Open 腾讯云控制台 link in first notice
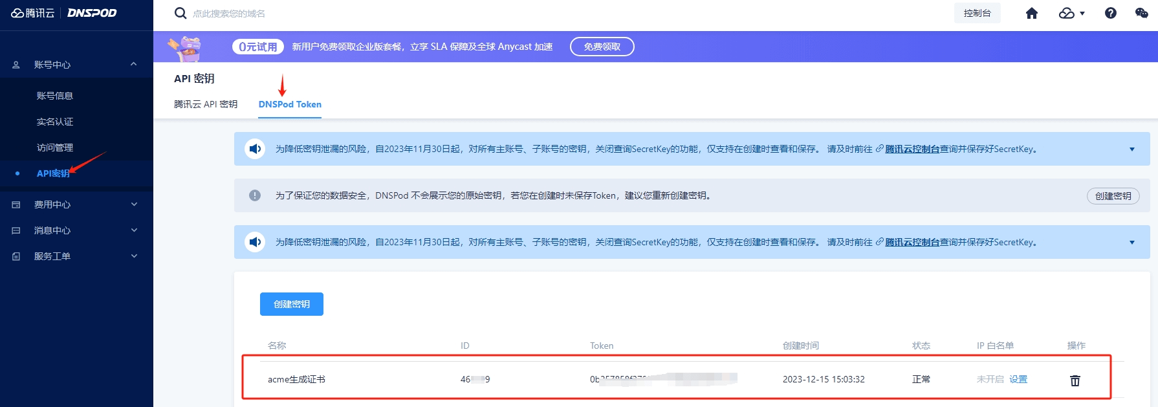This screenshot has width=1158, height=407. coord(912,149)
